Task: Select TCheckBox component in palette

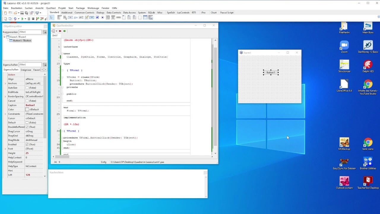Action: point(97,18)
